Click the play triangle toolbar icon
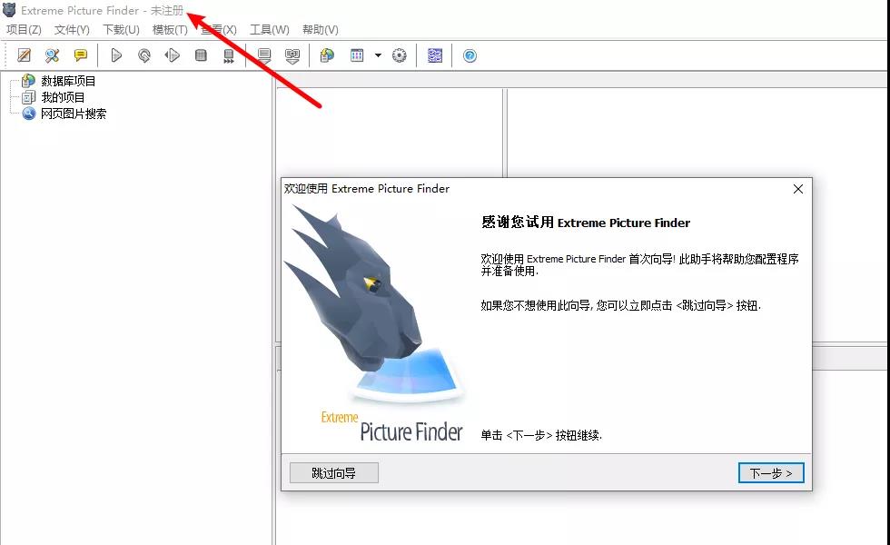 tap(116, 55)
